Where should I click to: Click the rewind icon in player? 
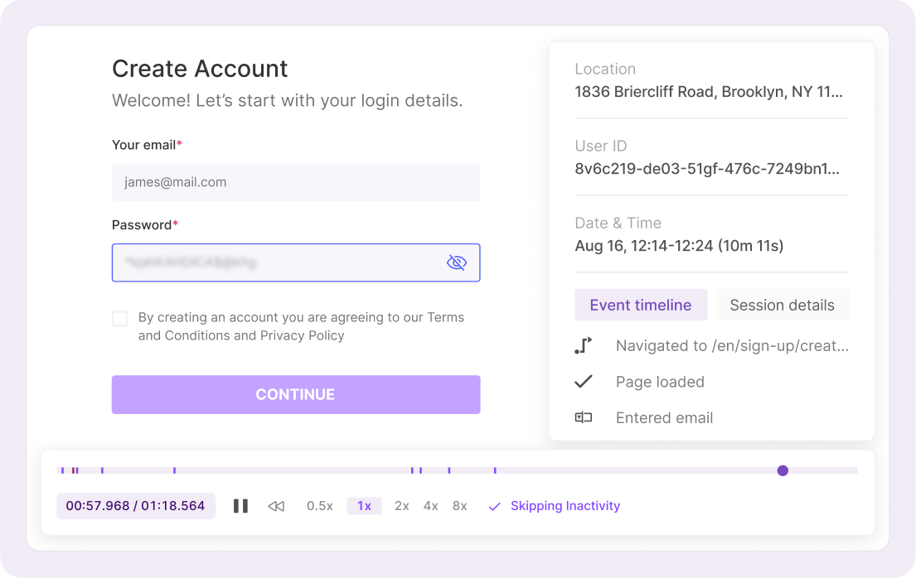click(x=276, y=506)
